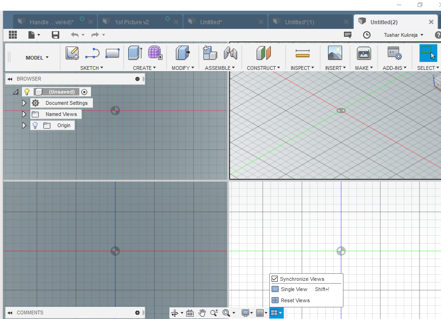Click the Look At tool
Image resolution: width=441 pixels, height=319 pixels.
pyautogui.click(x=190, y=313)
